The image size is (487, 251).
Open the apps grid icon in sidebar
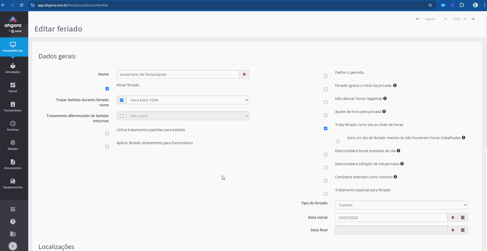(13, 209)
